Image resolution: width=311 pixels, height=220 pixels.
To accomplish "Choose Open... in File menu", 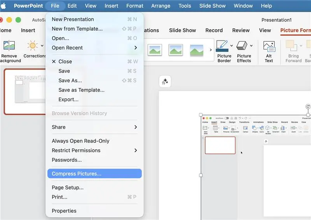I will pos(94,38).
